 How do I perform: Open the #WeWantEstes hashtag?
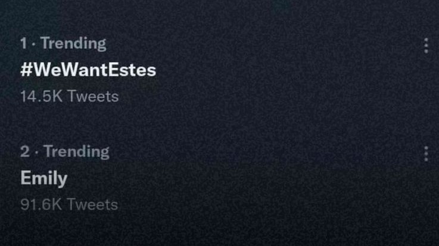[88, 70]
